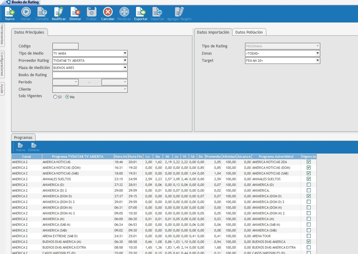The image size is (358, 254).
Task: Open the Herramientas side tab
Action: click(x=2, y=35)
